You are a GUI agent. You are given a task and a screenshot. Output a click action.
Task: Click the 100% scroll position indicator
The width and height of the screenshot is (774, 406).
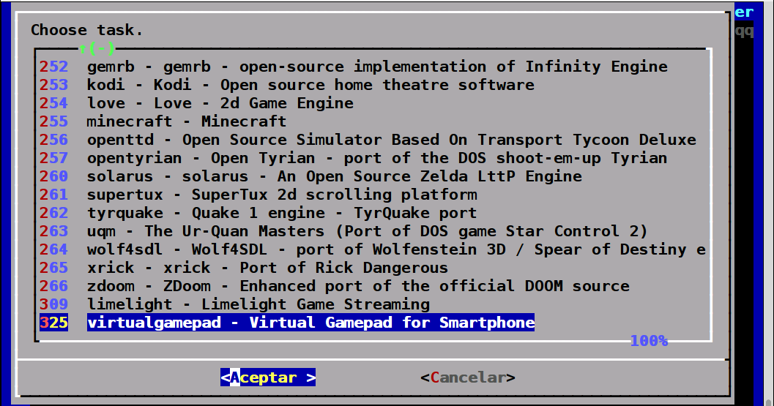click(649, 341)
